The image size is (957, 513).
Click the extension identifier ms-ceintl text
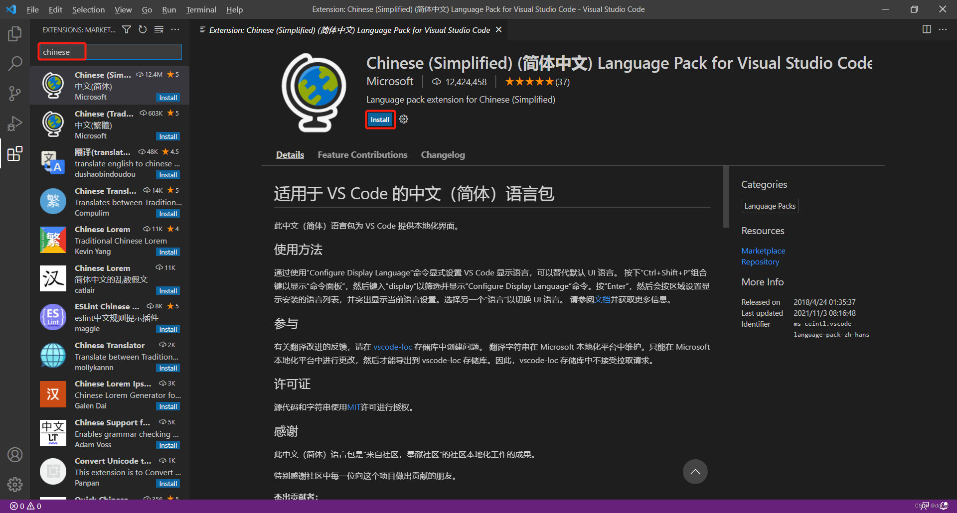(x=831, y=329)
